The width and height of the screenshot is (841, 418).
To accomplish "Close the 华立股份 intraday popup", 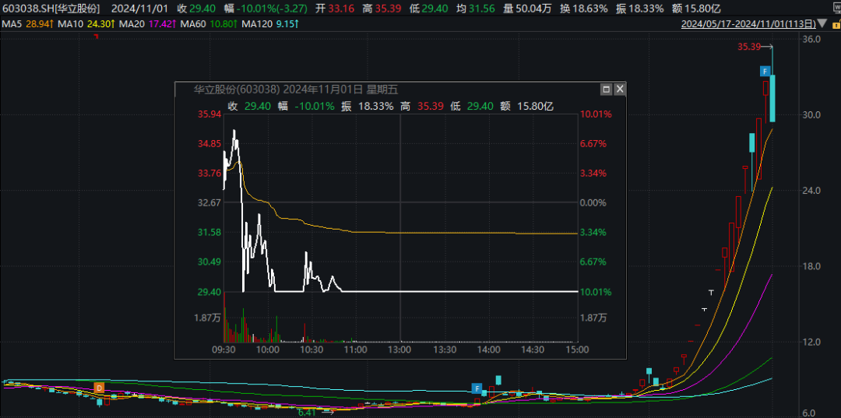I will (x=620, y=89).
